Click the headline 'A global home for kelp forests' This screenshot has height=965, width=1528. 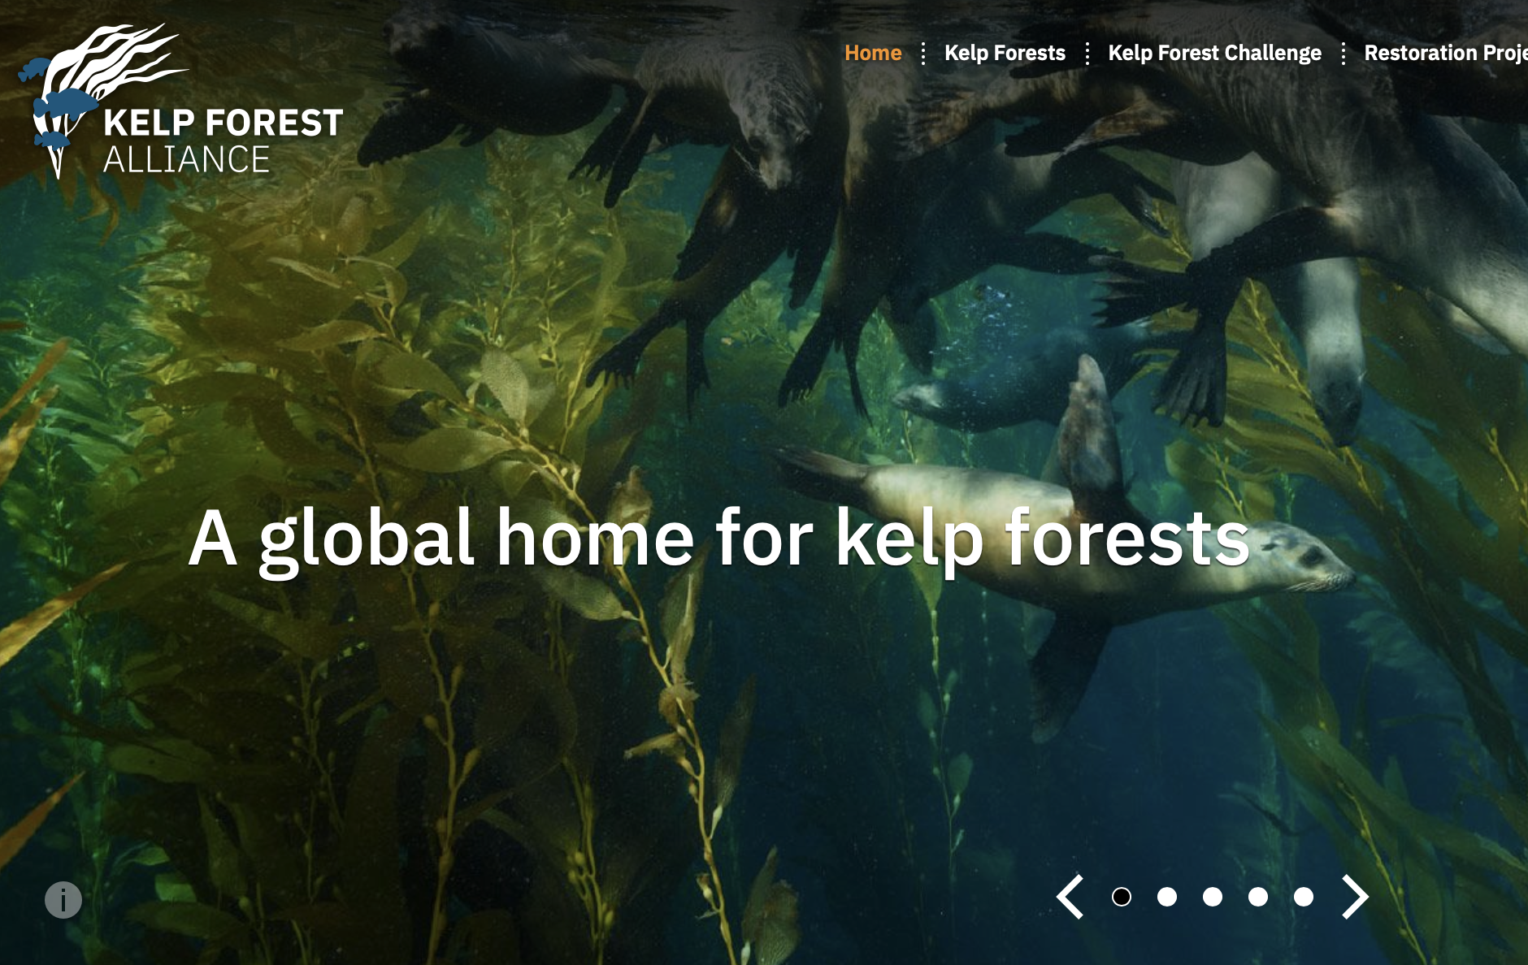718,539
